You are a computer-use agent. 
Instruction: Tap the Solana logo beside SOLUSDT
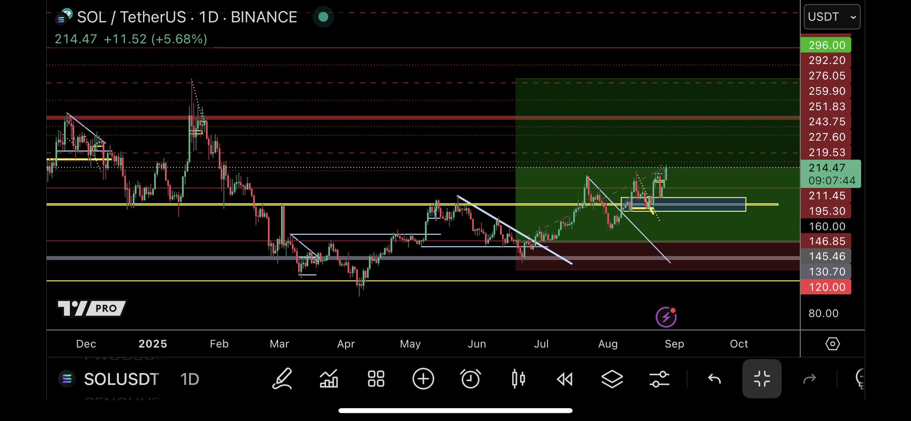coord(67,379)
